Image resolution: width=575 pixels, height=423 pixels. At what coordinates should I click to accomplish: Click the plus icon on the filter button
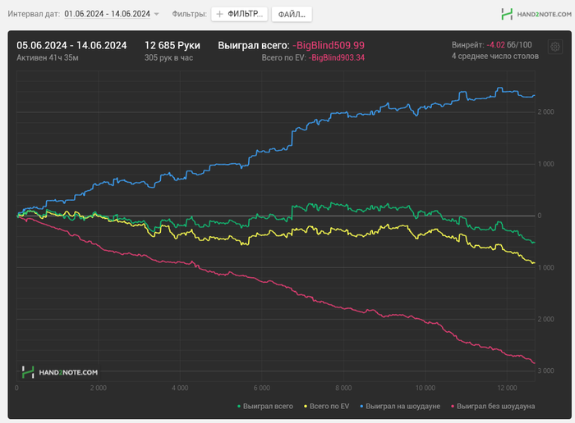click(x=219, y=14)
